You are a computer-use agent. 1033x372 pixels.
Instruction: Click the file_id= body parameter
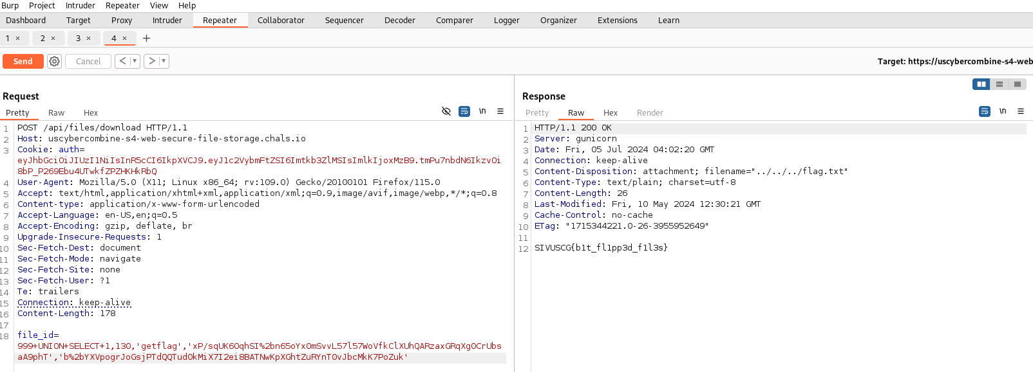pyautogui.click(x=38, y=335)
